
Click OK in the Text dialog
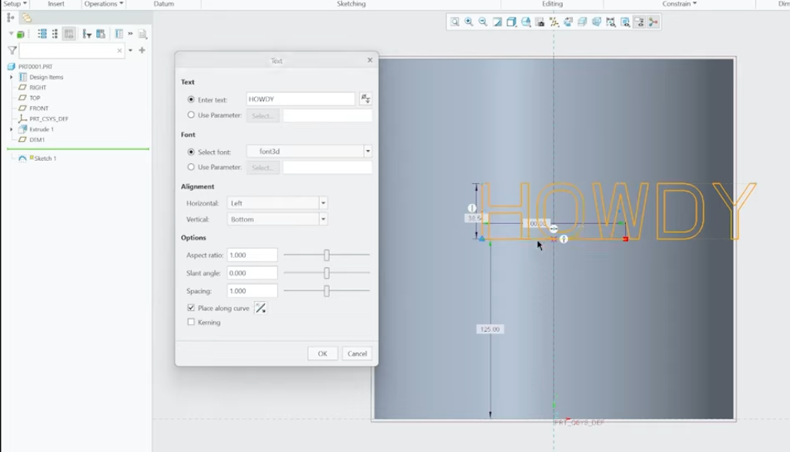point(323,353)
